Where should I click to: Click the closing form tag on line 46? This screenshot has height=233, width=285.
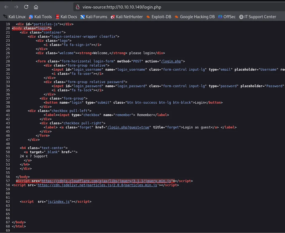[43, 136]
